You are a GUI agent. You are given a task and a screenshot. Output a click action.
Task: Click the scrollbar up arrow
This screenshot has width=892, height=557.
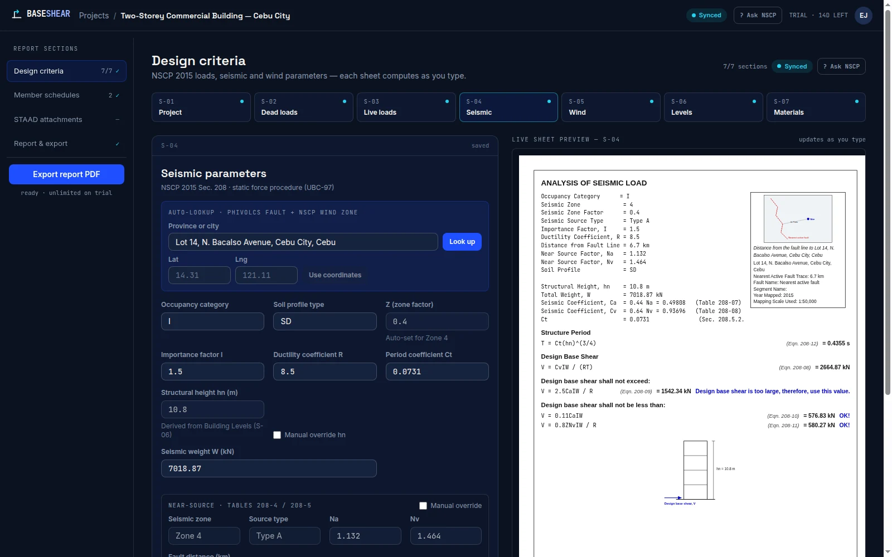point(888,4)
